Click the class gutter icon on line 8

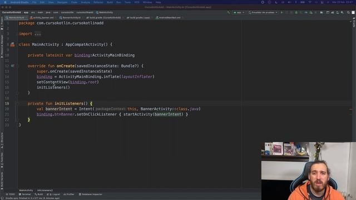click(12, 44)
